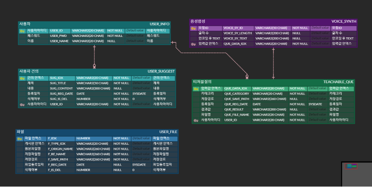Image resolution: width=372 pixels, height=187 pixels.
Task: Click the primary key icon beside VOICE_SY_ID
Action: click(x=193, y=28)
